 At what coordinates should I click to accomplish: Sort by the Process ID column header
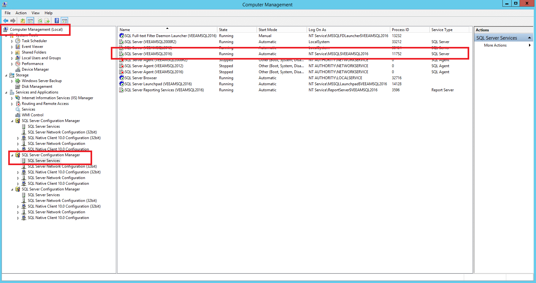(x=410, y=30)
